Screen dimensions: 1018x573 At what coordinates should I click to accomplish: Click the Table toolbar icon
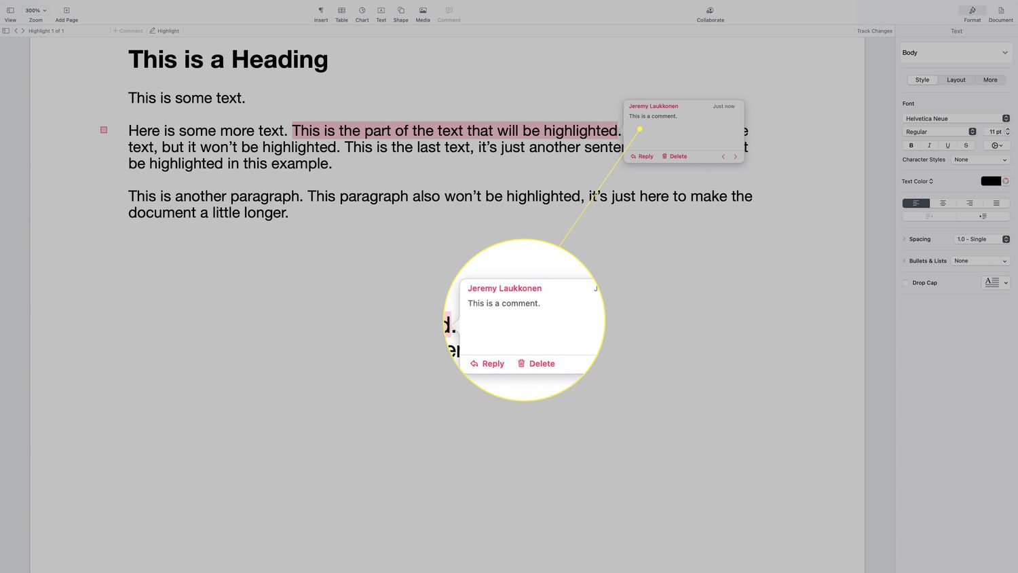pos(341,14)
